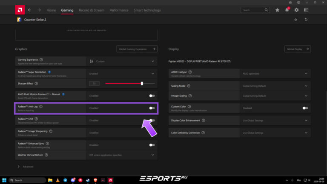The width and height of the screenshot is (327, 184).
Task: Click the Counter-Strike 2 game icon
Action: [x=19, y=20]
